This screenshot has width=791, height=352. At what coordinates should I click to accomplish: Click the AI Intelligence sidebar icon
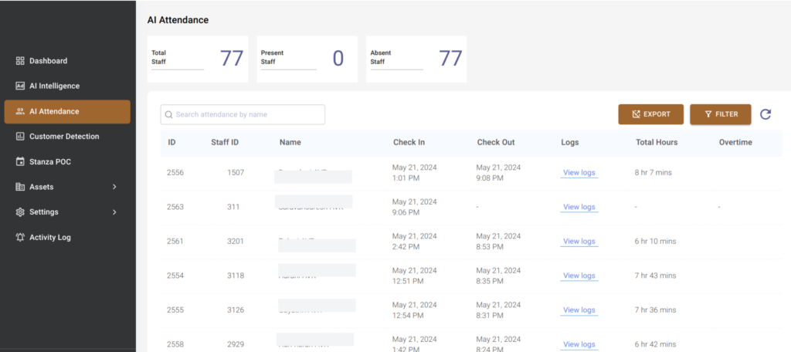20,86
